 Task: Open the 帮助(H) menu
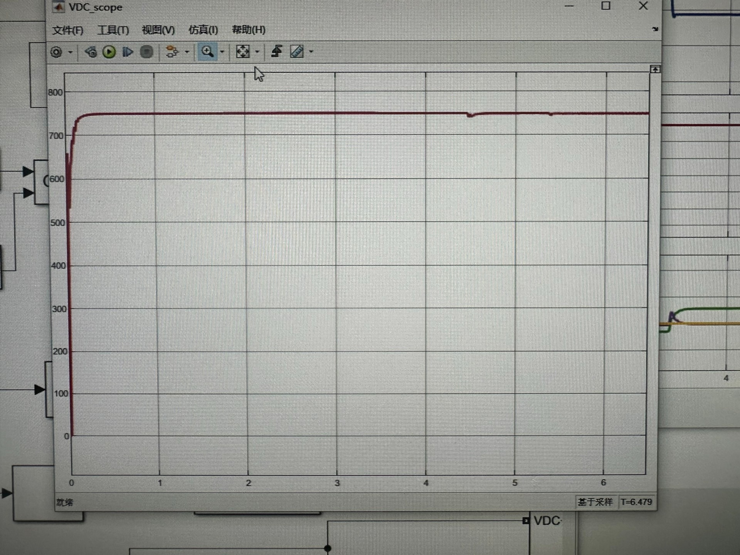249,30
